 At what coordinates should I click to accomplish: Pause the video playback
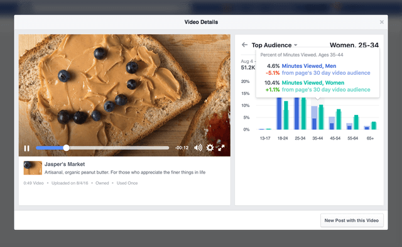click(26, 148)
